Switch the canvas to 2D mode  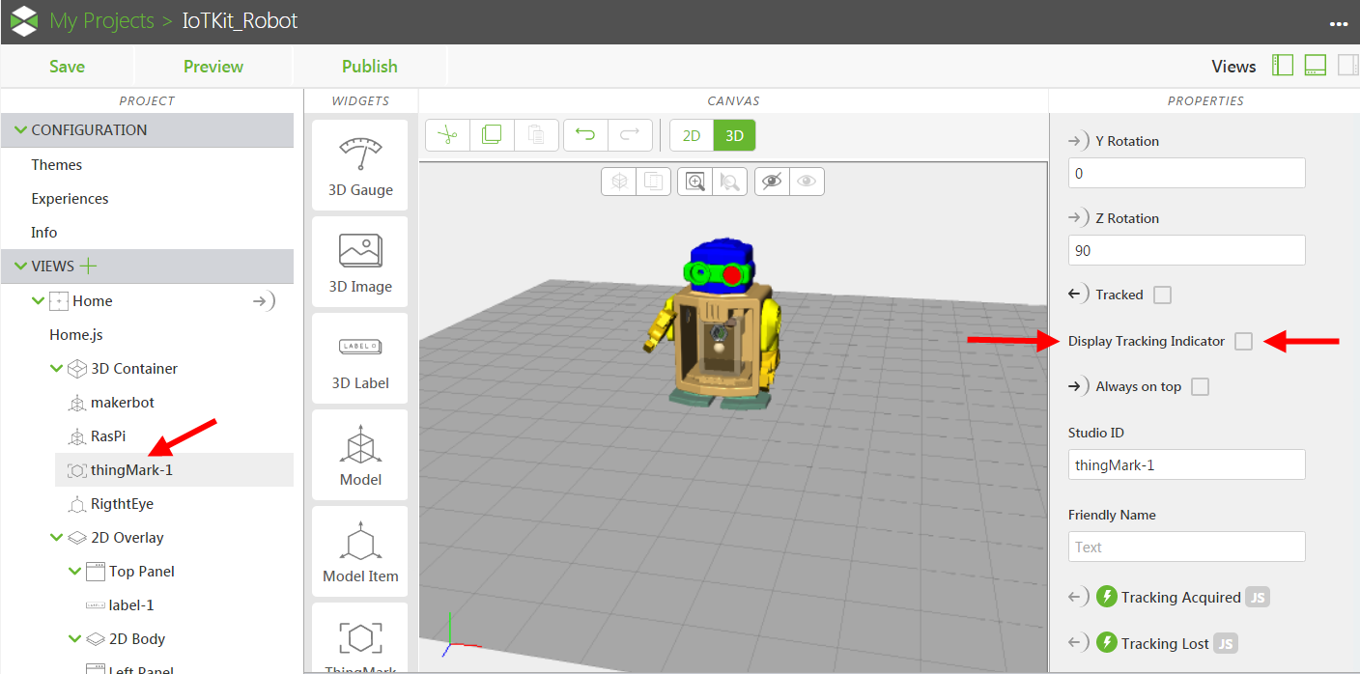[x=692, y=135]
